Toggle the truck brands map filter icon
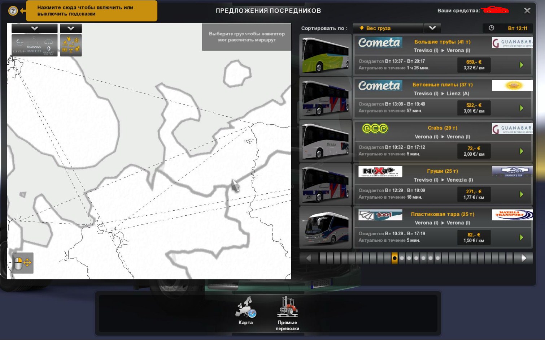Image resolution: width=545 pixels, height=340 pixels. (34, 45)
